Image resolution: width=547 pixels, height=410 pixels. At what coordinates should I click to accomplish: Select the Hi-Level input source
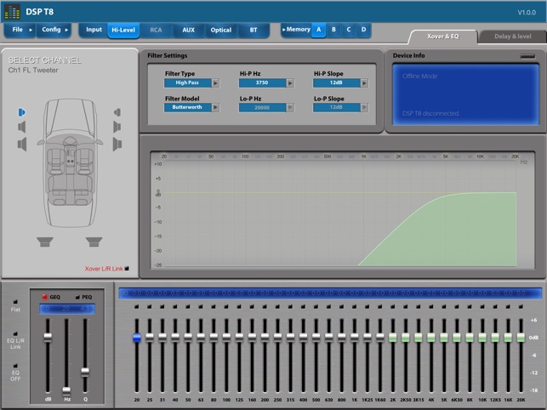[x=123, y=31]
